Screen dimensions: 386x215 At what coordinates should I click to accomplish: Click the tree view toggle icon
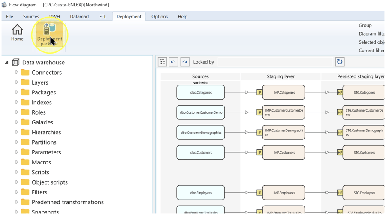click(x=163, y=61)
